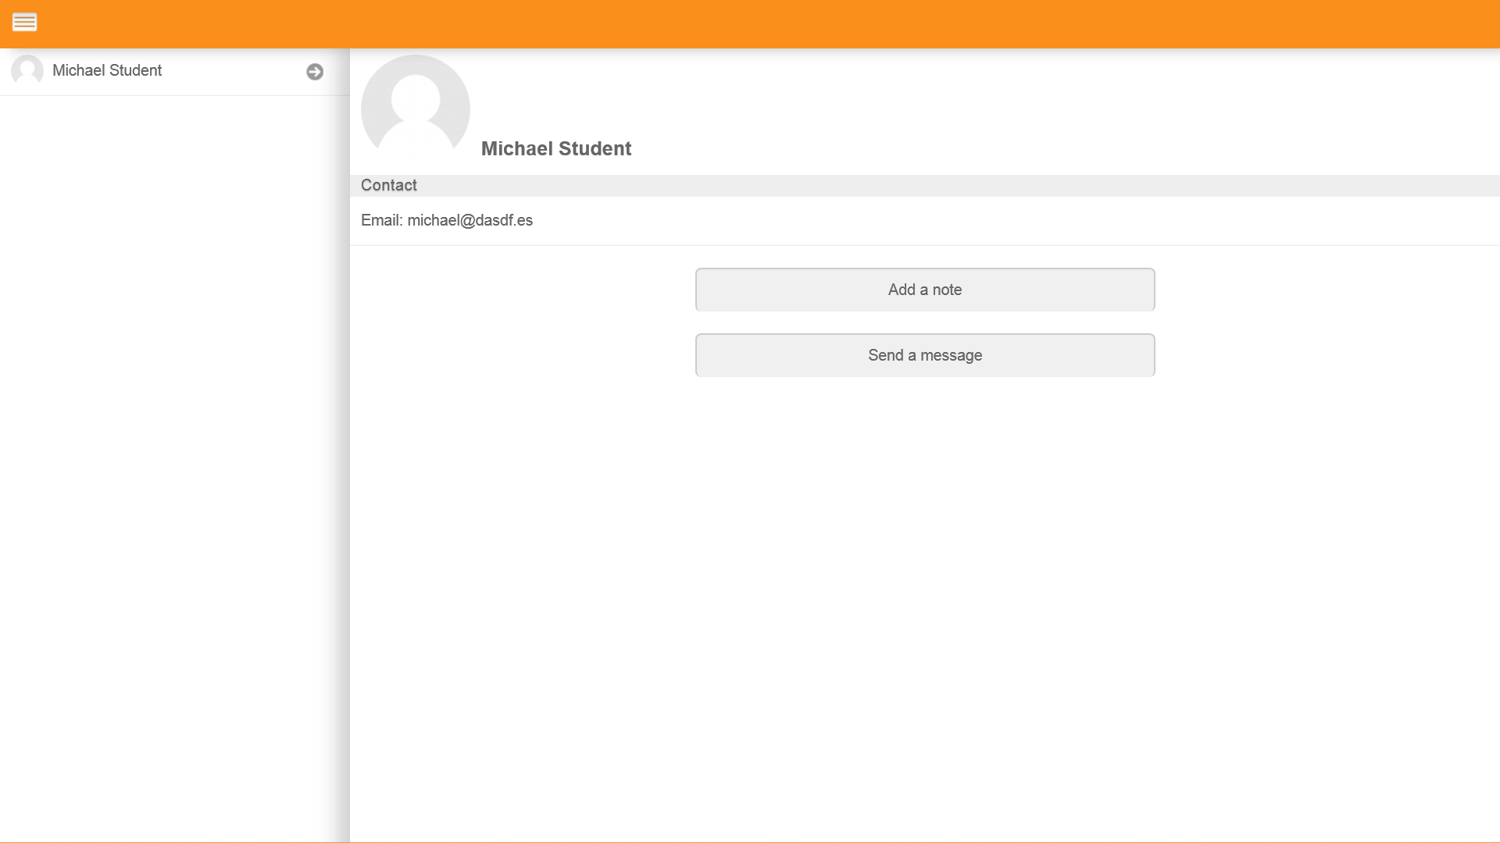Click the Email label in contact details
The width and height of the screenshot is (1500, 843).
tap(380, 221)
